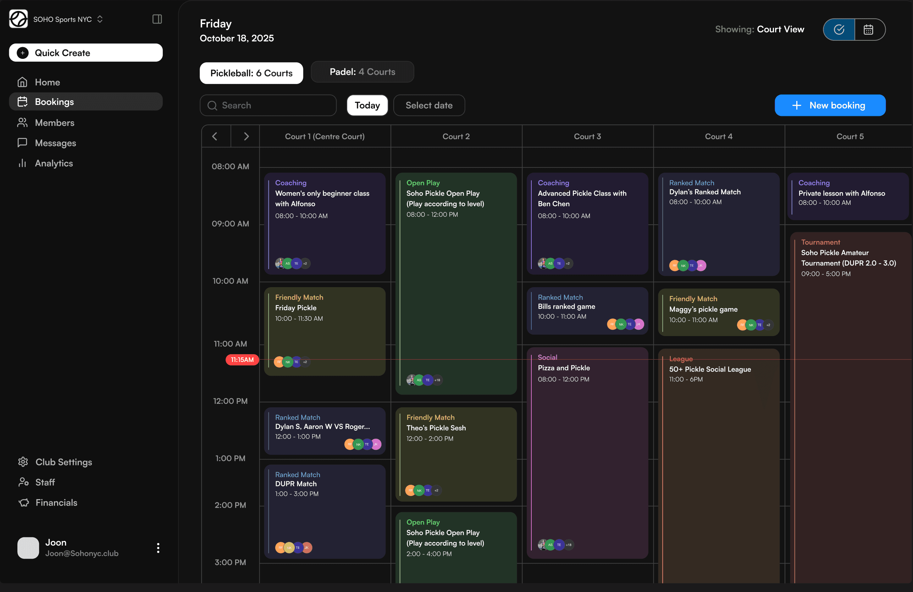Image resolution: width=913 pixels, height=592 pixels.
Task: Switch to the Padel: 4 Courts tab
Action: click(362, 72)
